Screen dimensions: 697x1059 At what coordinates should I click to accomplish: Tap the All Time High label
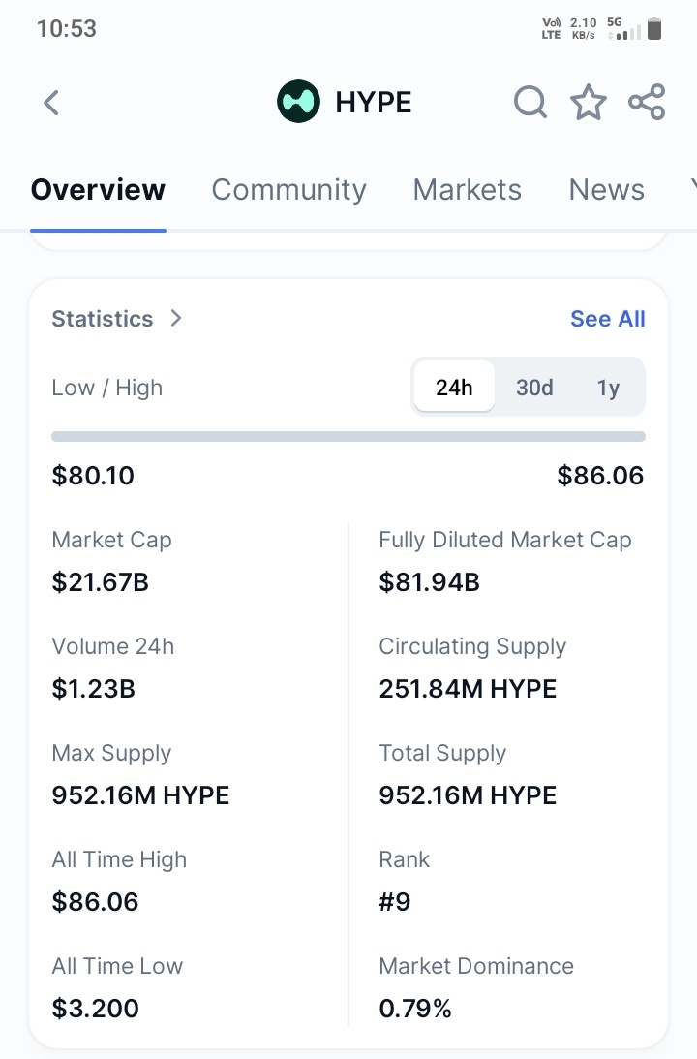coord(119,859)
